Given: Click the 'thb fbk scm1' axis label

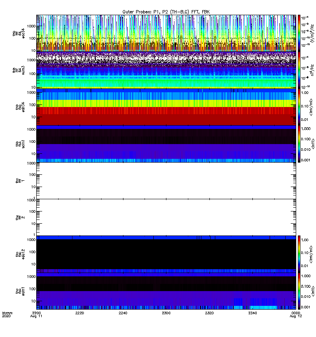Looking at the screenshot, I should [20, 144].
